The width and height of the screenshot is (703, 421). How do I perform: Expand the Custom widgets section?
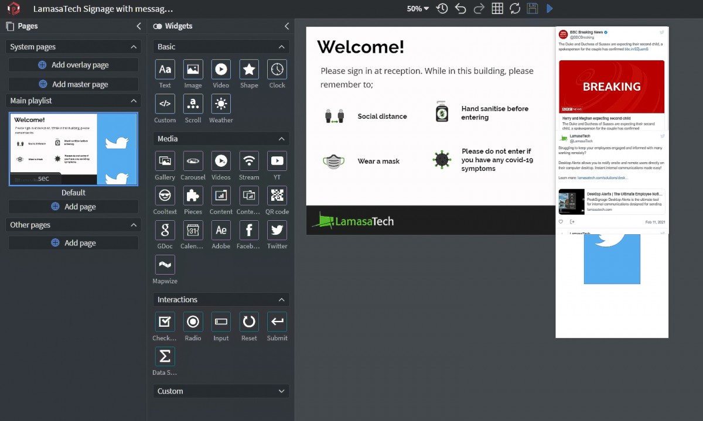coord(281,391)
